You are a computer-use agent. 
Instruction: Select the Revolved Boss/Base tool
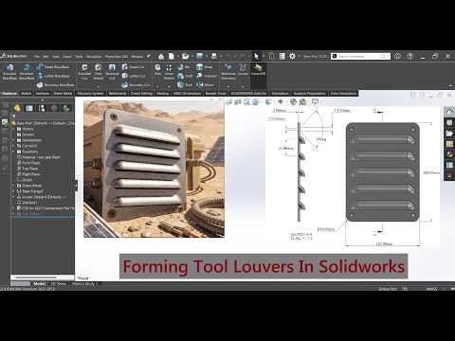click(x=27, y=71)
